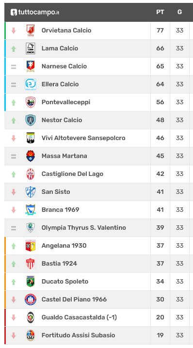Select the Lama Calcio crest icon
This screenshot has width=193, height=348.
point(31,48)
